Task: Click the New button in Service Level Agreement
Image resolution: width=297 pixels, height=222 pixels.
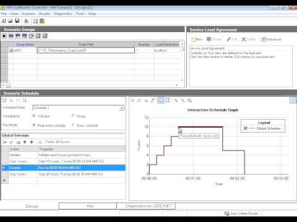Action: tap(196, 39)
